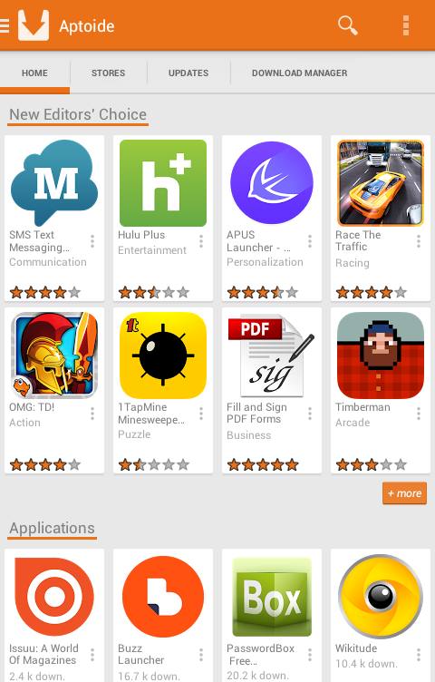This screenshot has height=682, width=435.
Task: Open the top bar overflow menu
Action: coord(406,25)
